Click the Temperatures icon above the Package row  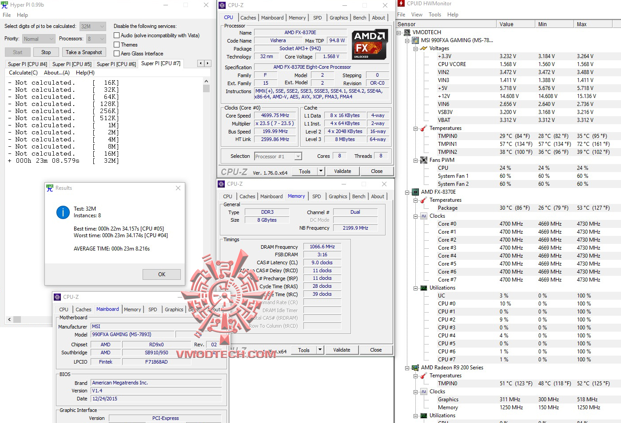424,200
